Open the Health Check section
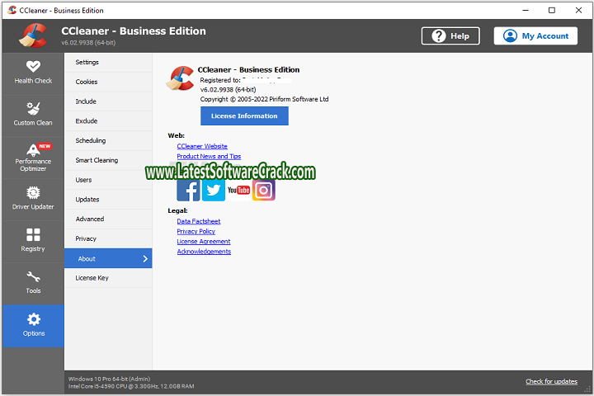The height and width of the screenshot is (396, 594). click(x=33, y=73)
